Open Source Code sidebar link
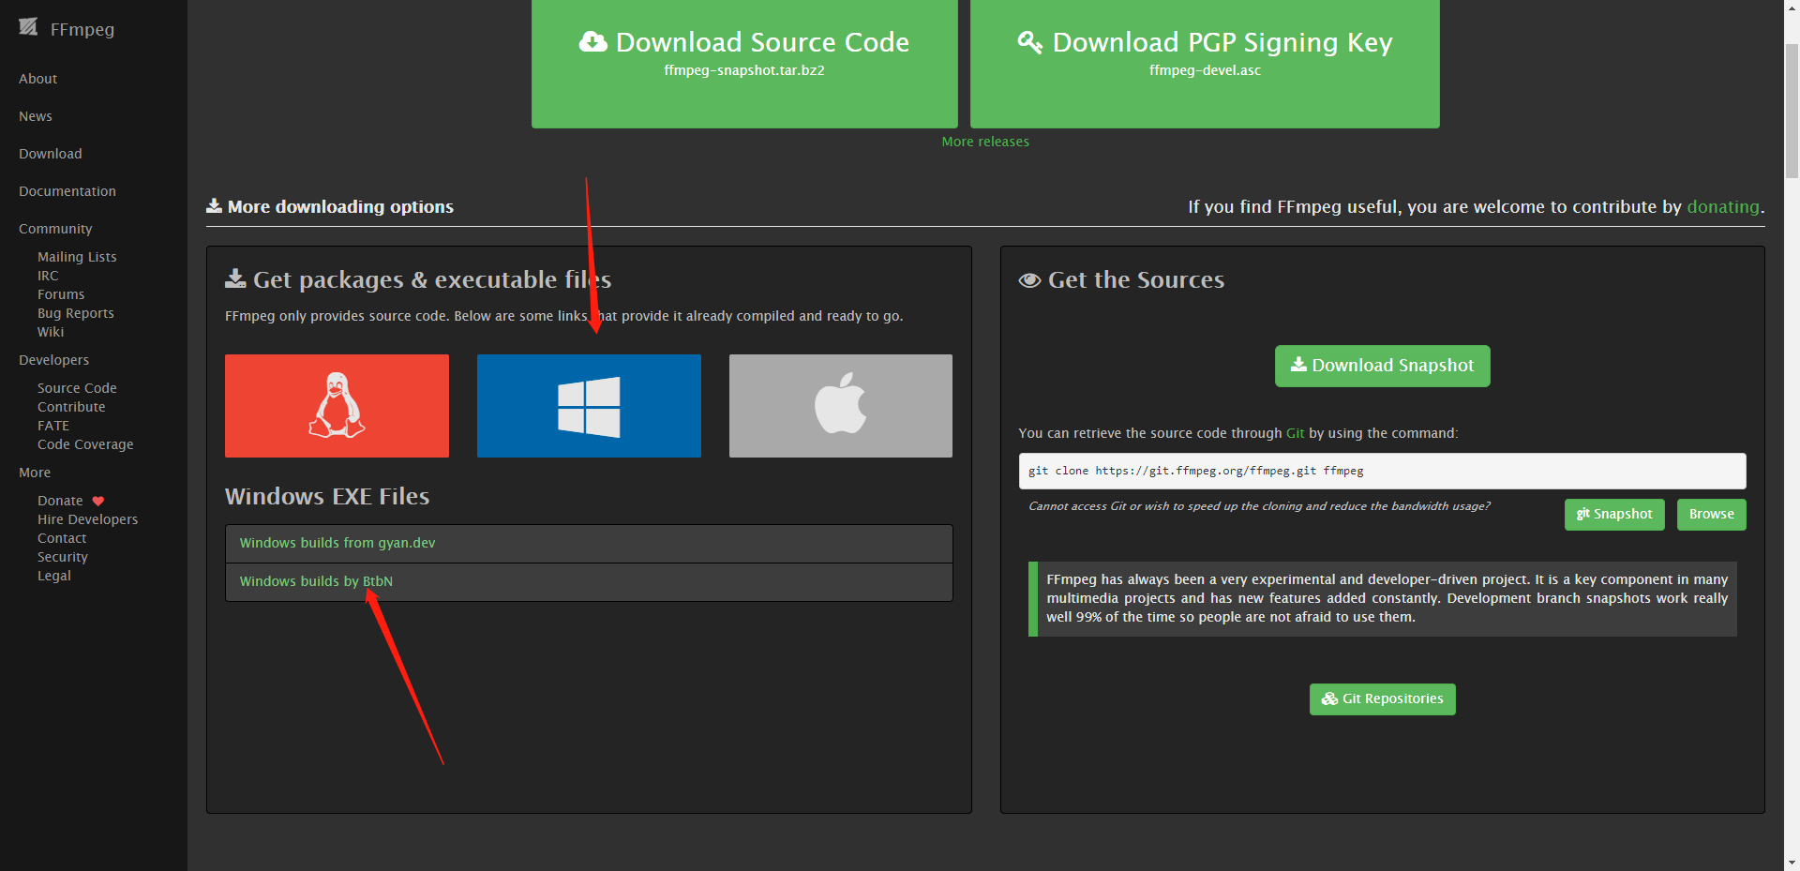The image size is (1800, 871). pyautogui.click(x=77, y=388)
